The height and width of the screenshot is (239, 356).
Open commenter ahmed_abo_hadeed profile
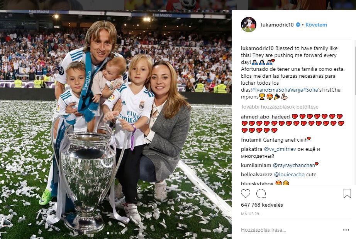tap(265, 117)
